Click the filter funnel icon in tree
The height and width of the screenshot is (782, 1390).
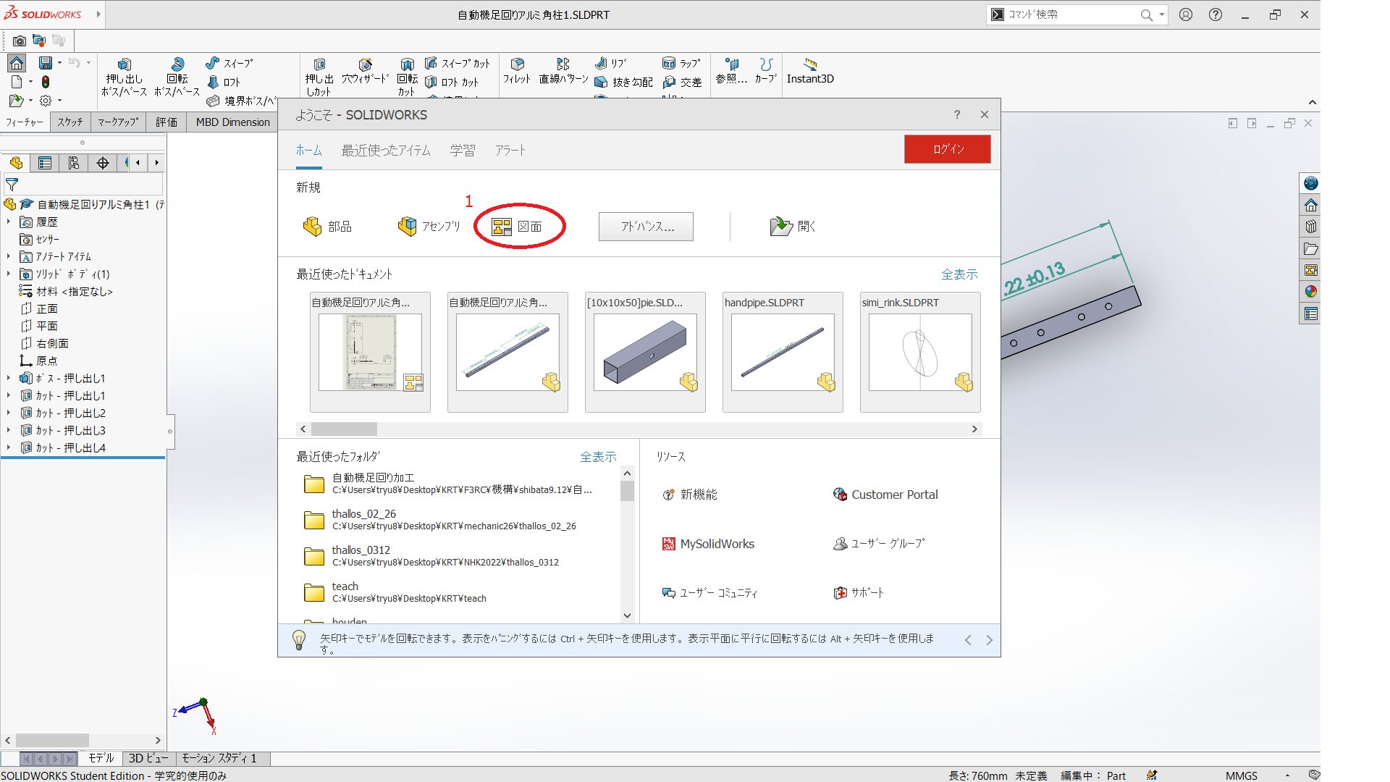pyautogui.click(x=12, y=185)
